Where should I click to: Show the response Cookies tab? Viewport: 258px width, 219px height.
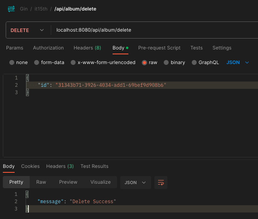point(30,166)
